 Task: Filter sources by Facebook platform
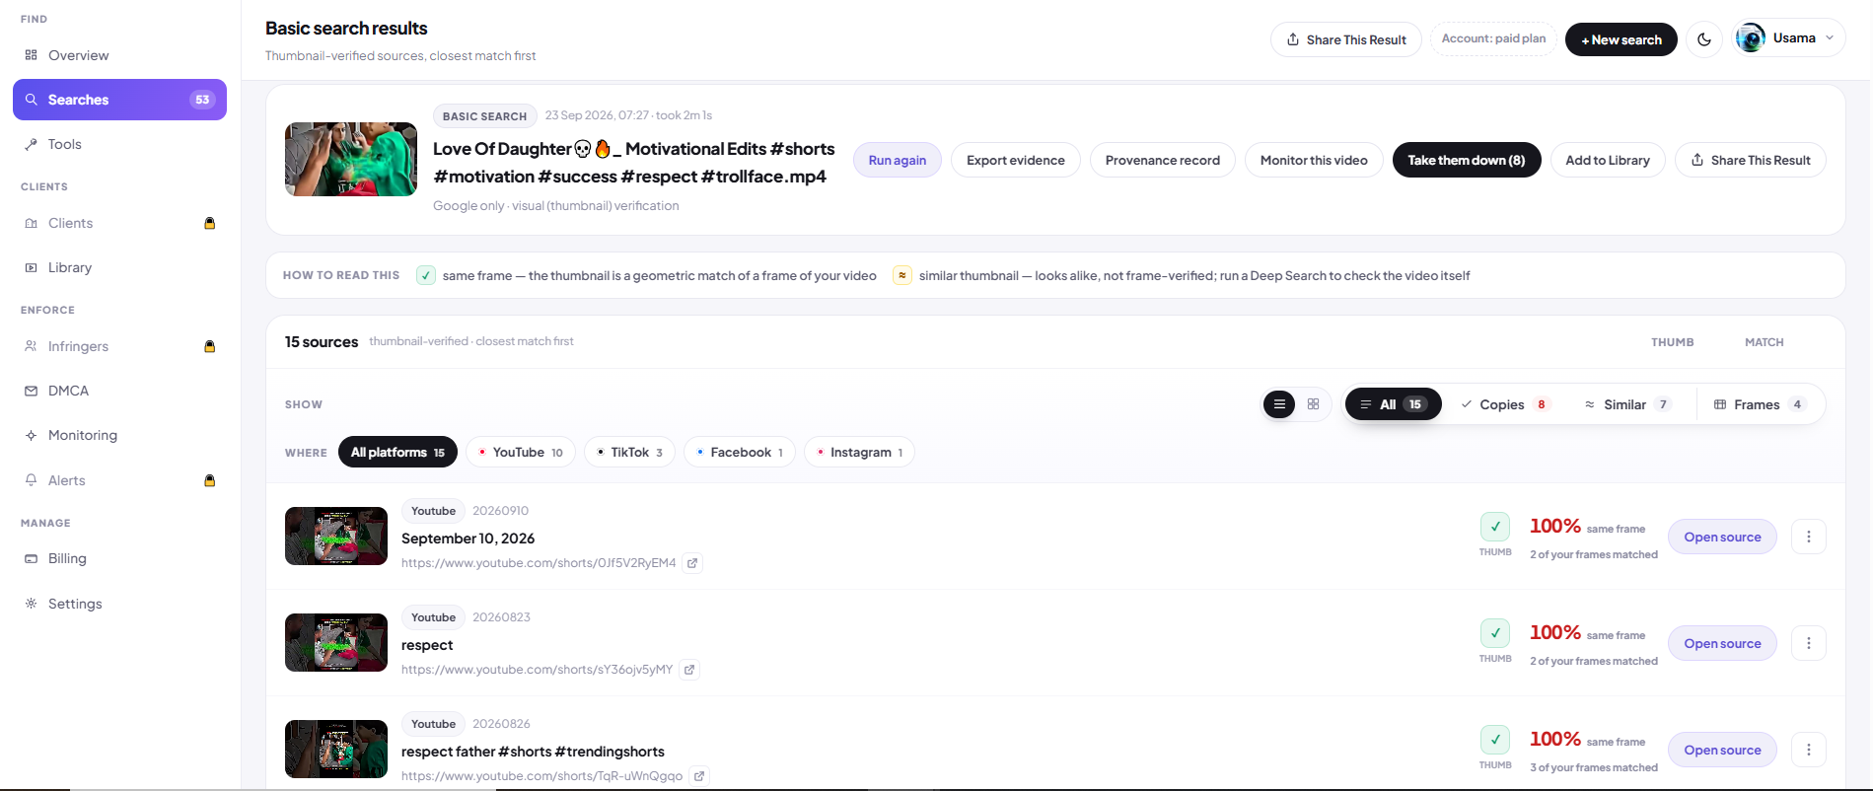point(740,453)
